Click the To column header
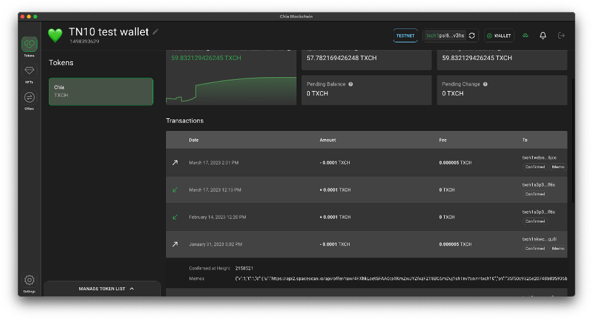 [525, 140]
